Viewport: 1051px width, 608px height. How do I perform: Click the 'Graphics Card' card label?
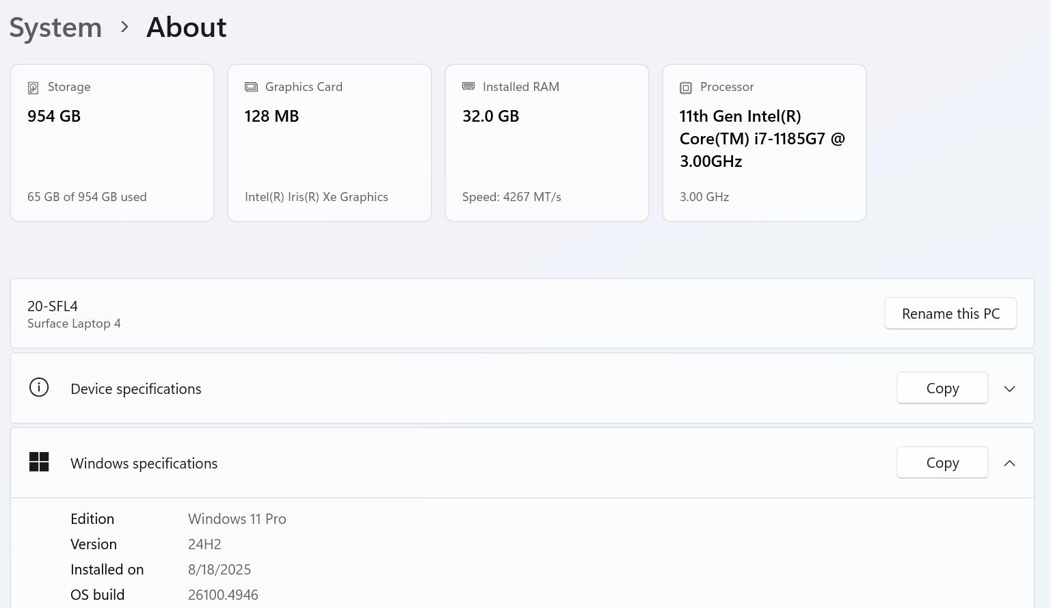(304, 87)
